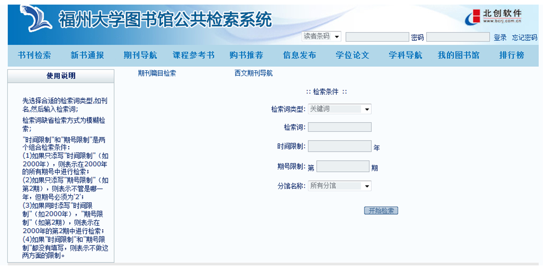
Task: Click the 北创软件 logo in the header
Action: 494,17
